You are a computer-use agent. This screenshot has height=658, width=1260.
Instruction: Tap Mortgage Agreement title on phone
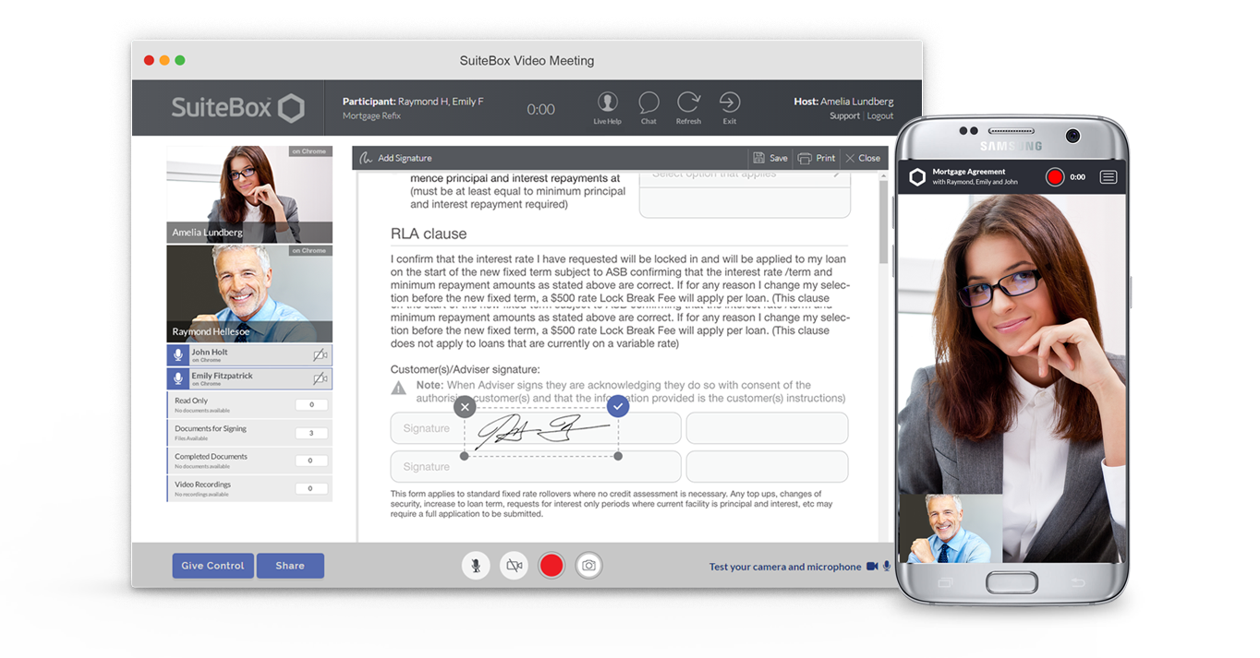(969, 172)
